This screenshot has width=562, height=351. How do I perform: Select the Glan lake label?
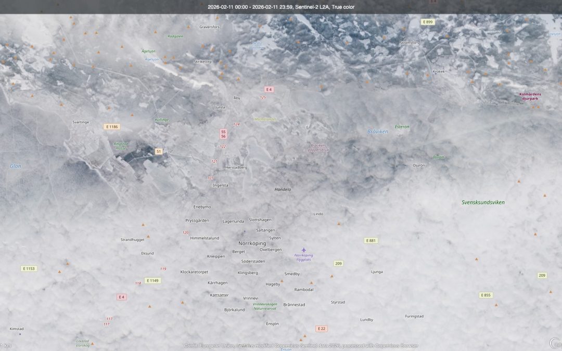[16, 166]
